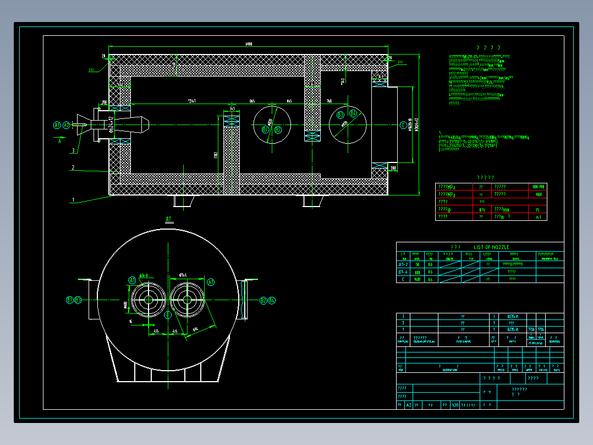Pick the B1 balloon left of the end view

click(69, 300)
